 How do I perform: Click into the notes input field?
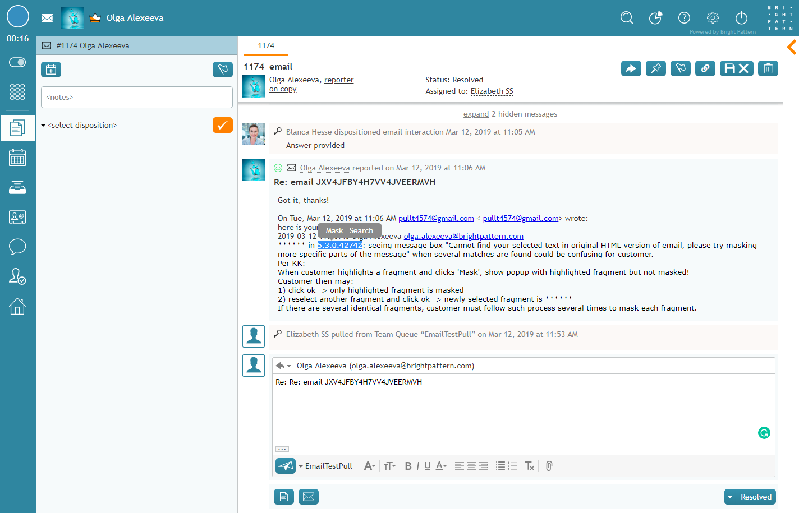coord(137,97)
